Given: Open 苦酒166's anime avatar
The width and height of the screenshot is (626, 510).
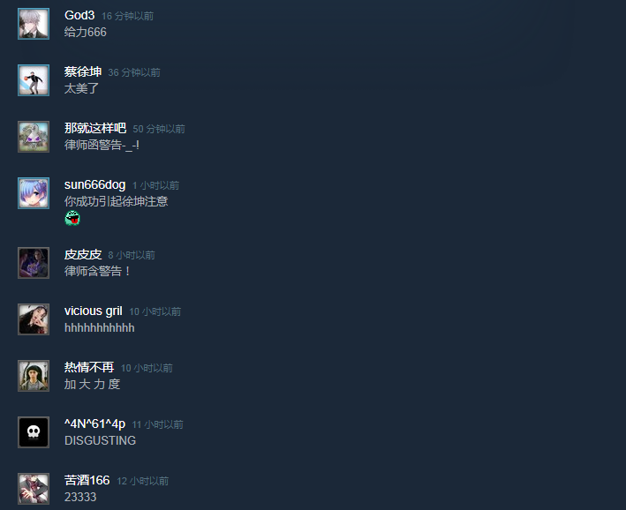Looking at the screenshot, I should pos(34,489).
